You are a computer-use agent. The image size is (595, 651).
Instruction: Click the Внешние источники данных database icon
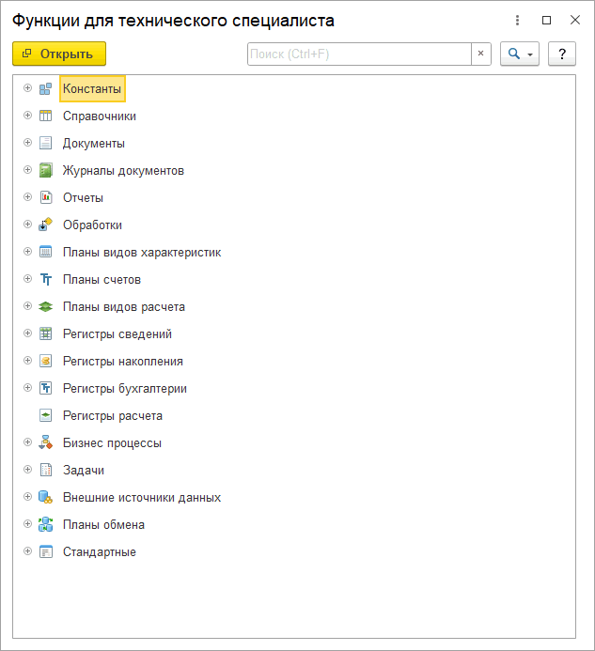45,497
